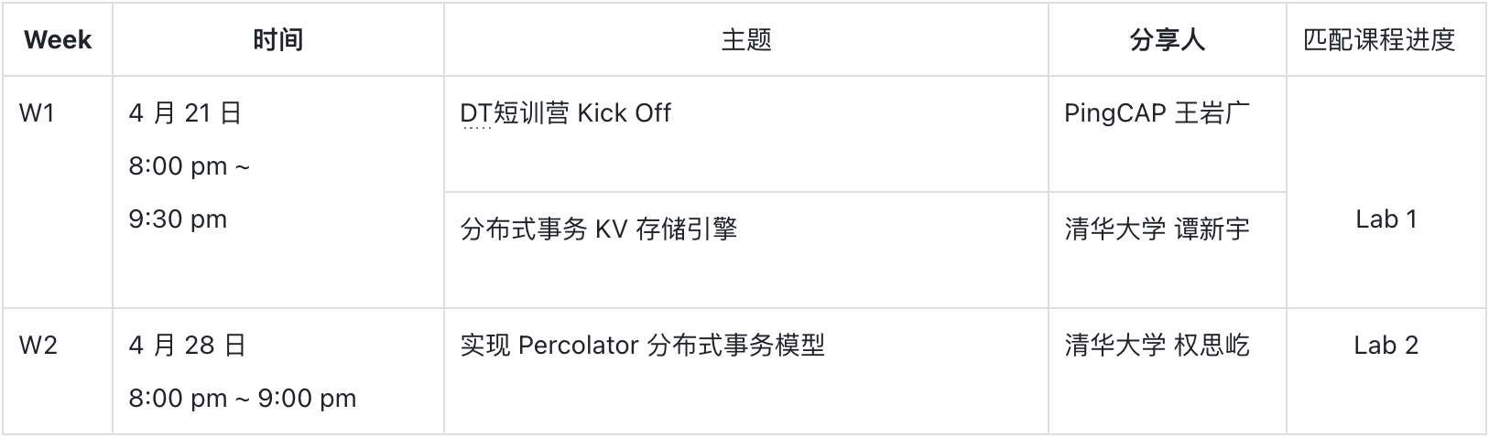Click the 8:00 pm ~ 9:00 pm time

click(x=243, y=399)
